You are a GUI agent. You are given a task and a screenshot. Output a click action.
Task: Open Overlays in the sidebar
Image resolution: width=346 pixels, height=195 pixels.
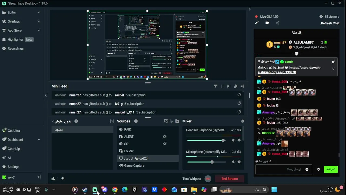coord(14,21)
